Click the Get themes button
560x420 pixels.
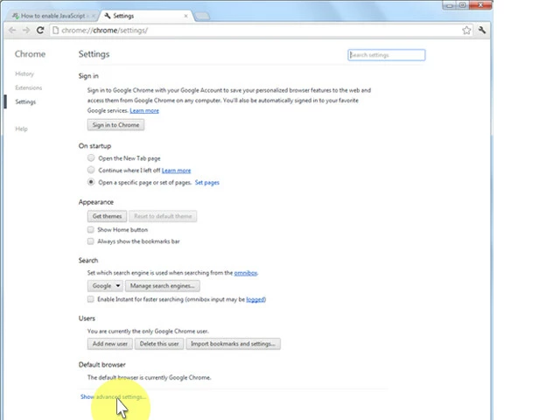107,216
